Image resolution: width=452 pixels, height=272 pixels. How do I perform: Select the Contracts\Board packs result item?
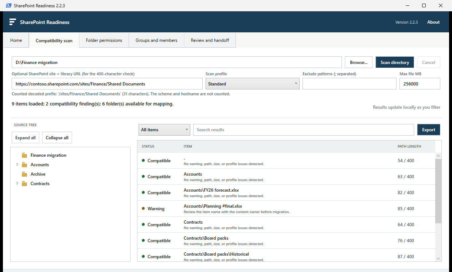point(286,241)
